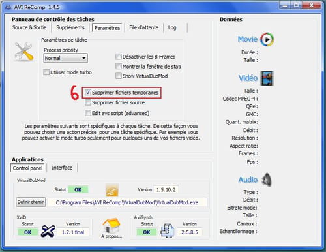
Task: Click the Movie play icon
Action: (267, 40)
